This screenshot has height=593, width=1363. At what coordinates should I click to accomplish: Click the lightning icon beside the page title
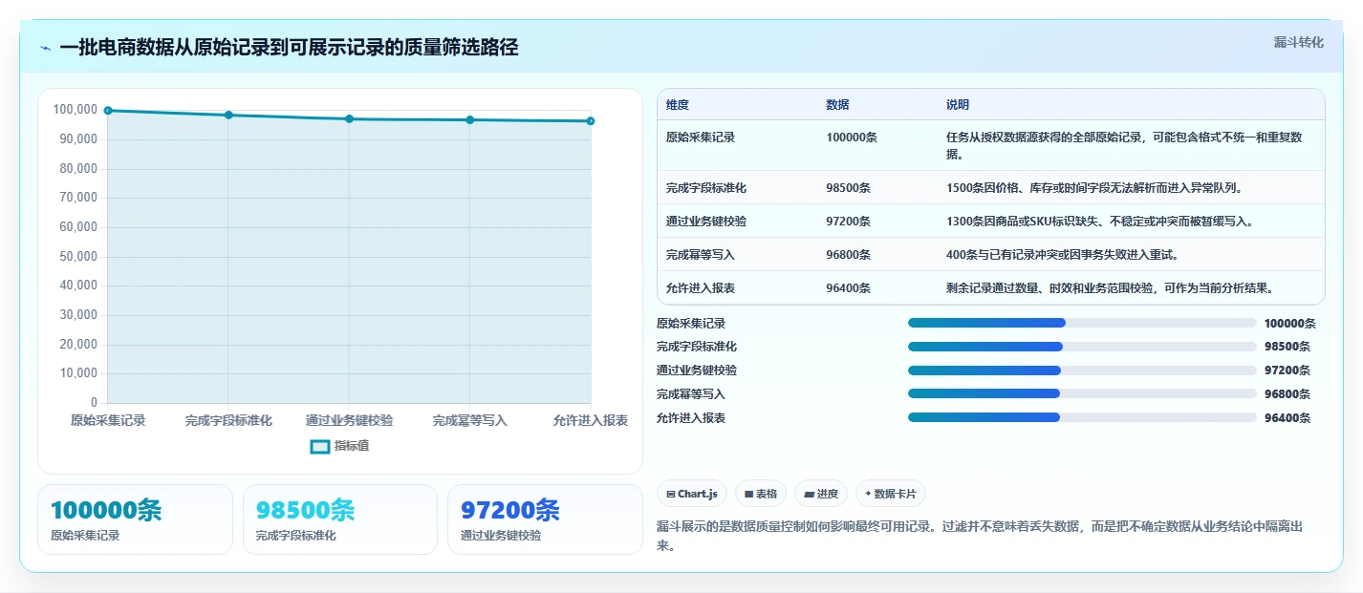[45, 48]
